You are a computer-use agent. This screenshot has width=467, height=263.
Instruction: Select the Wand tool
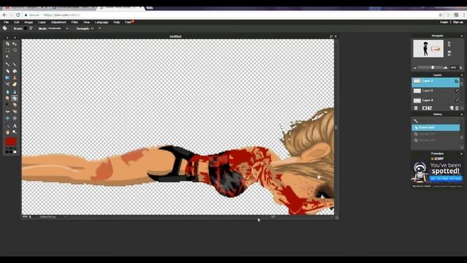pyautogui.click(x=7, y=57)
